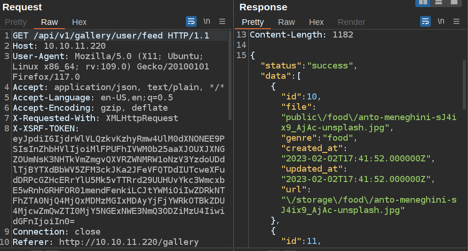Switch to top-bottom split layout

(x=438, y=2)
